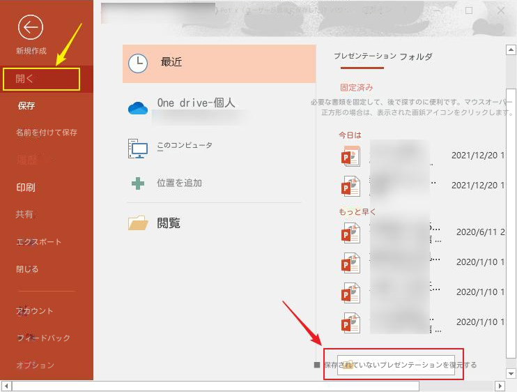Click the date 2020/6/11 entry
This screenshot has width=517, height=392.
(480, 232)
